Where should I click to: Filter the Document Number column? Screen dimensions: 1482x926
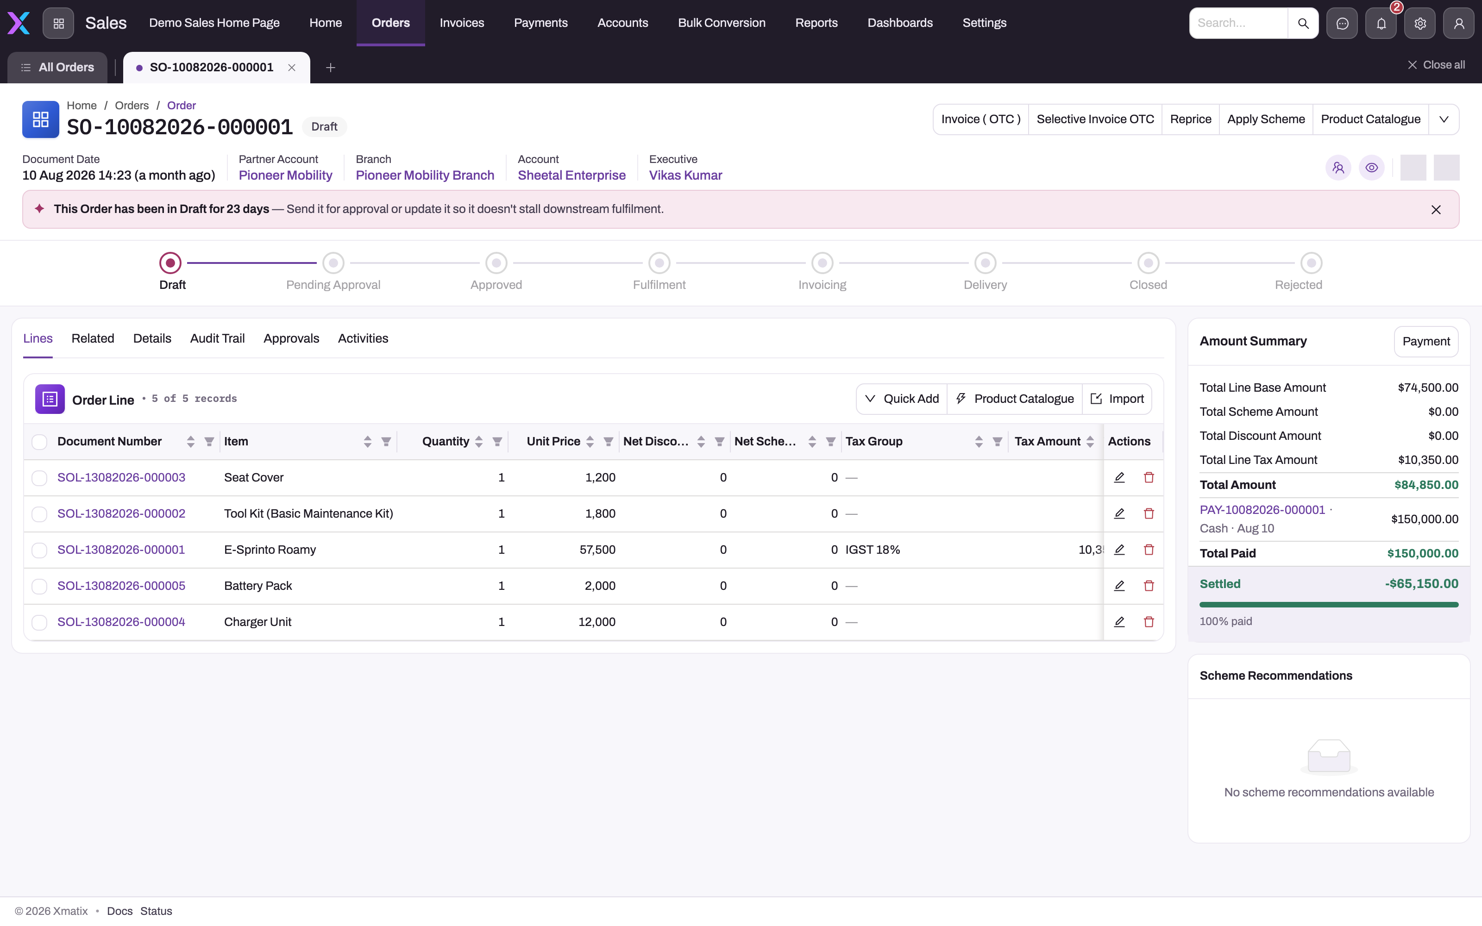[209, 442]
